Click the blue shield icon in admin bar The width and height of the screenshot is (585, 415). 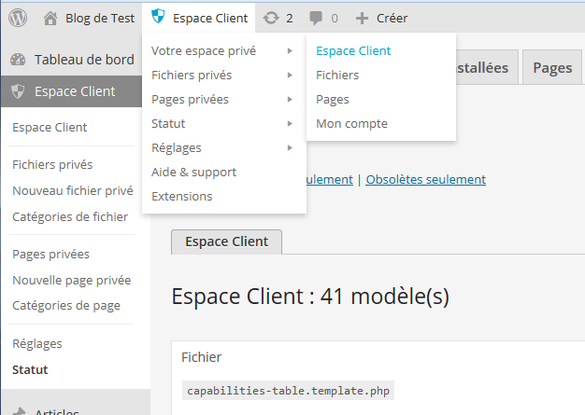coord(158,17)
